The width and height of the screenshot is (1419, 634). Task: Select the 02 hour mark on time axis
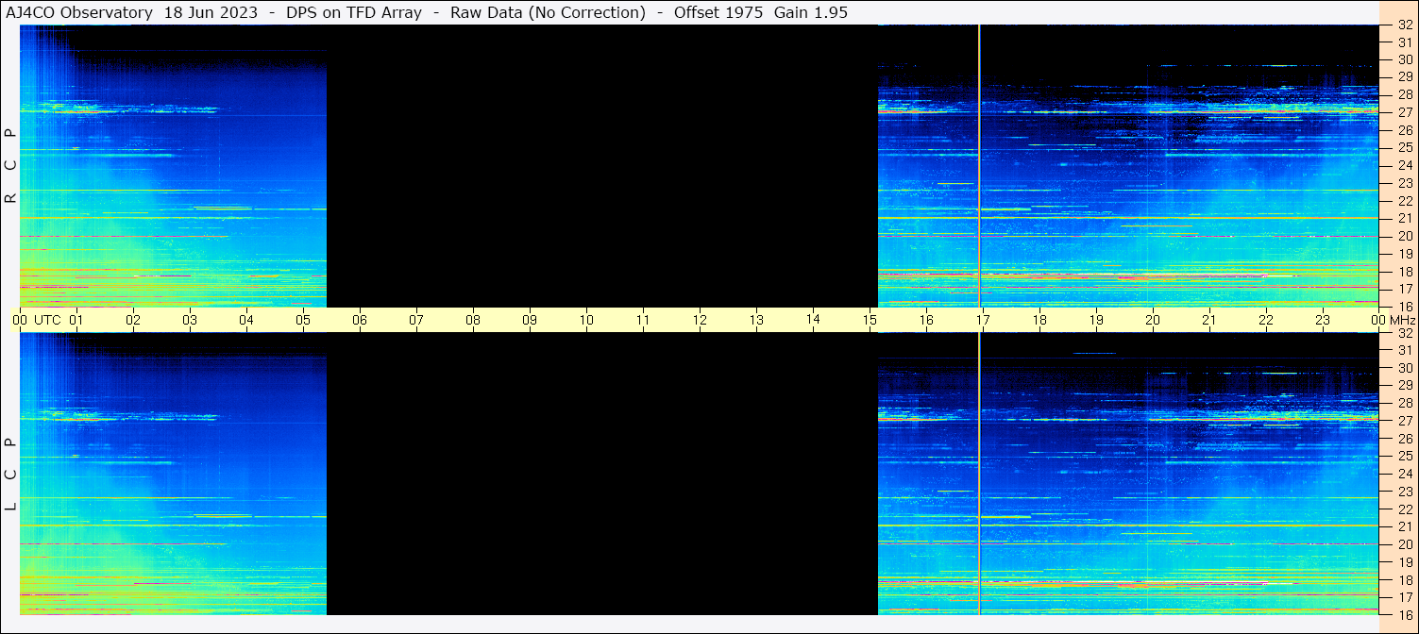[133, 320]
